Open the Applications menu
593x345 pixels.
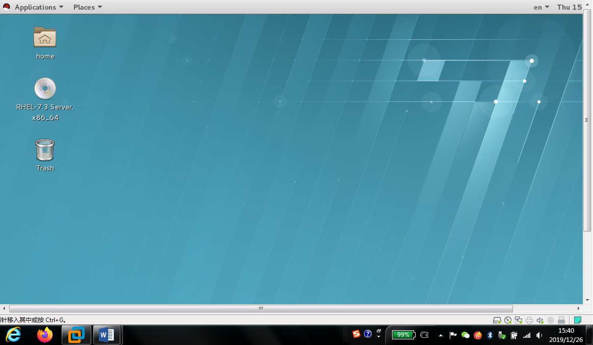[39, 7]
